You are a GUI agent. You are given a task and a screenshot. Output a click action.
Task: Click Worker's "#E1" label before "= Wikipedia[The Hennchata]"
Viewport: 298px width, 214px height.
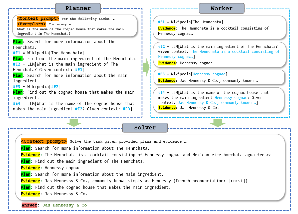(161, 22)
